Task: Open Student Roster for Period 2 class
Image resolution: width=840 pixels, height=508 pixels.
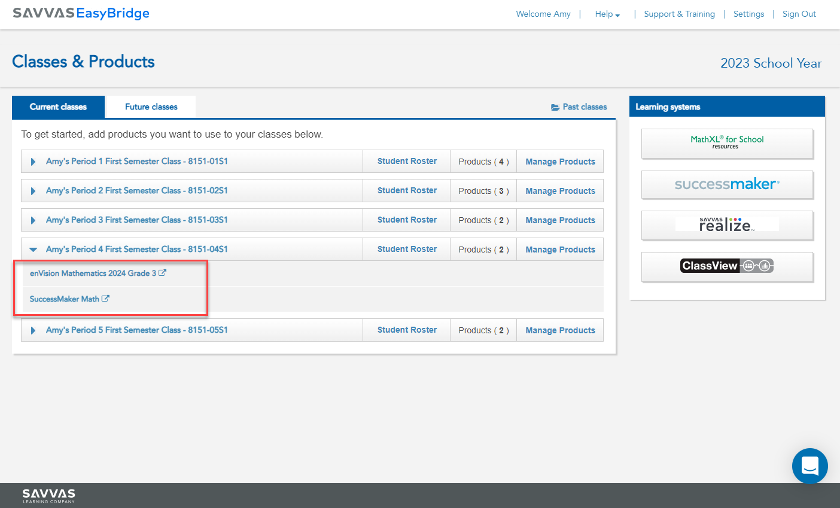Action: (406, 190)
